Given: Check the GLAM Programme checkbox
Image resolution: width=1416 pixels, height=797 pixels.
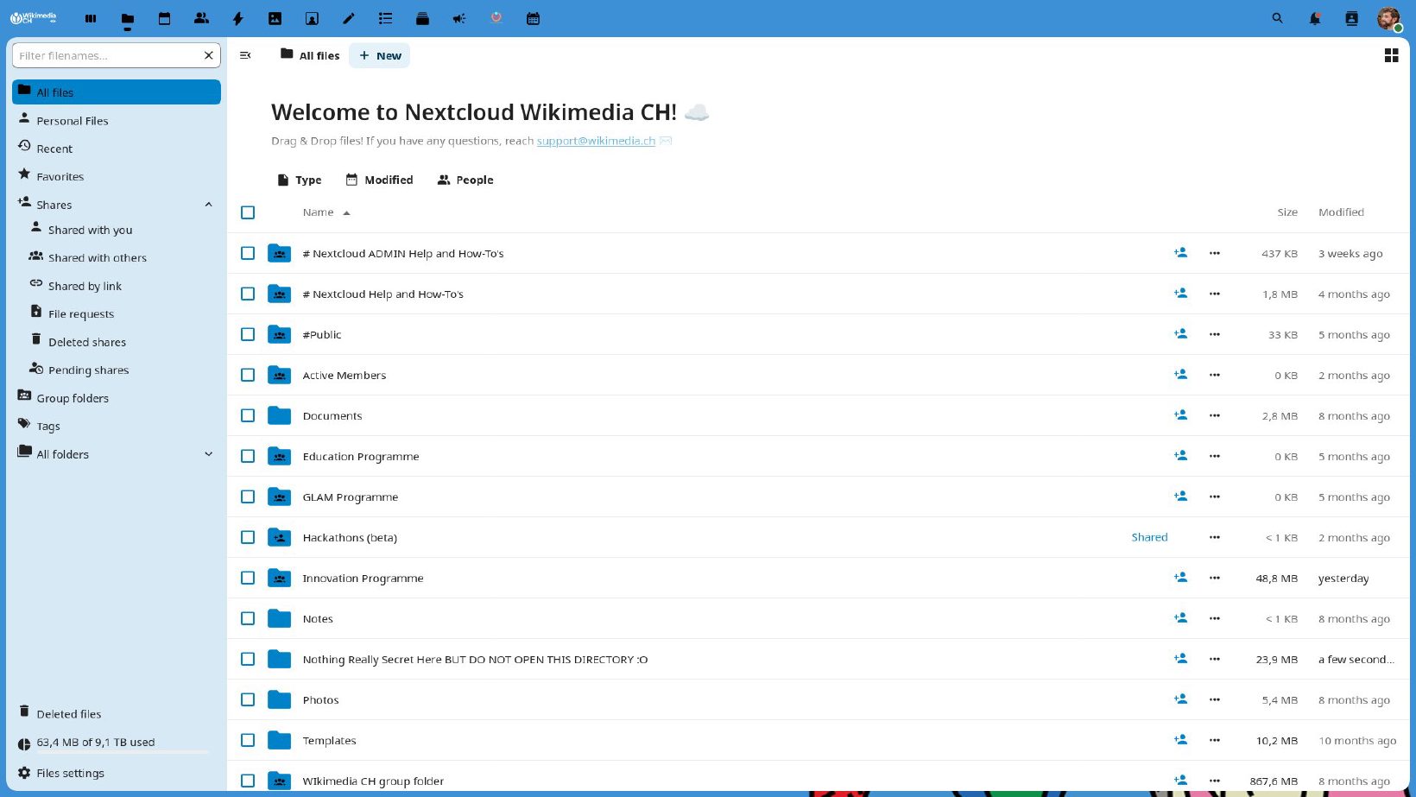Looking at the screenshot, I should click(248, 497).
